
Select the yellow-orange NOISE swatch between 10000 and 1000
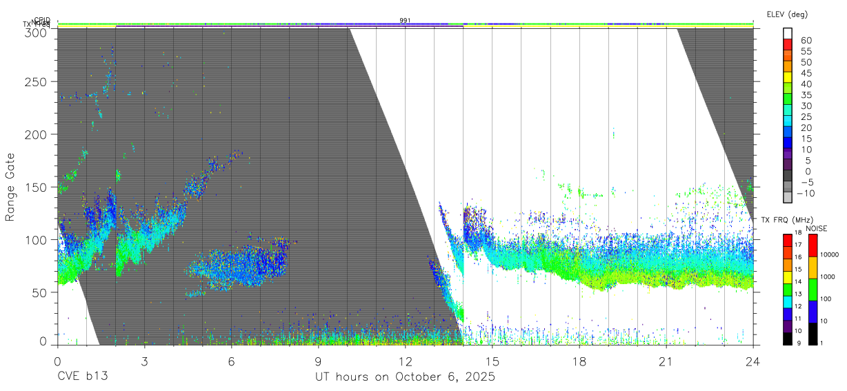pos(812,268)
